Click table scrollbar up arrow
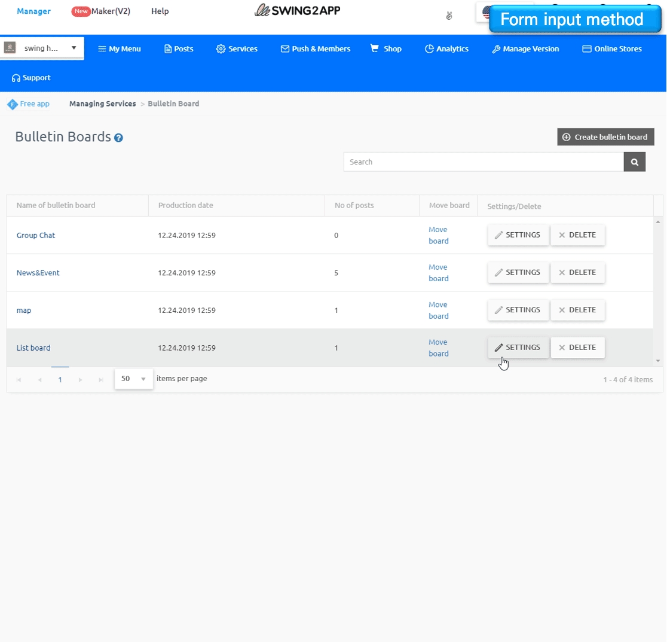Image resolution: width=667 pixels, height=642 pixels. coord(658,222)
